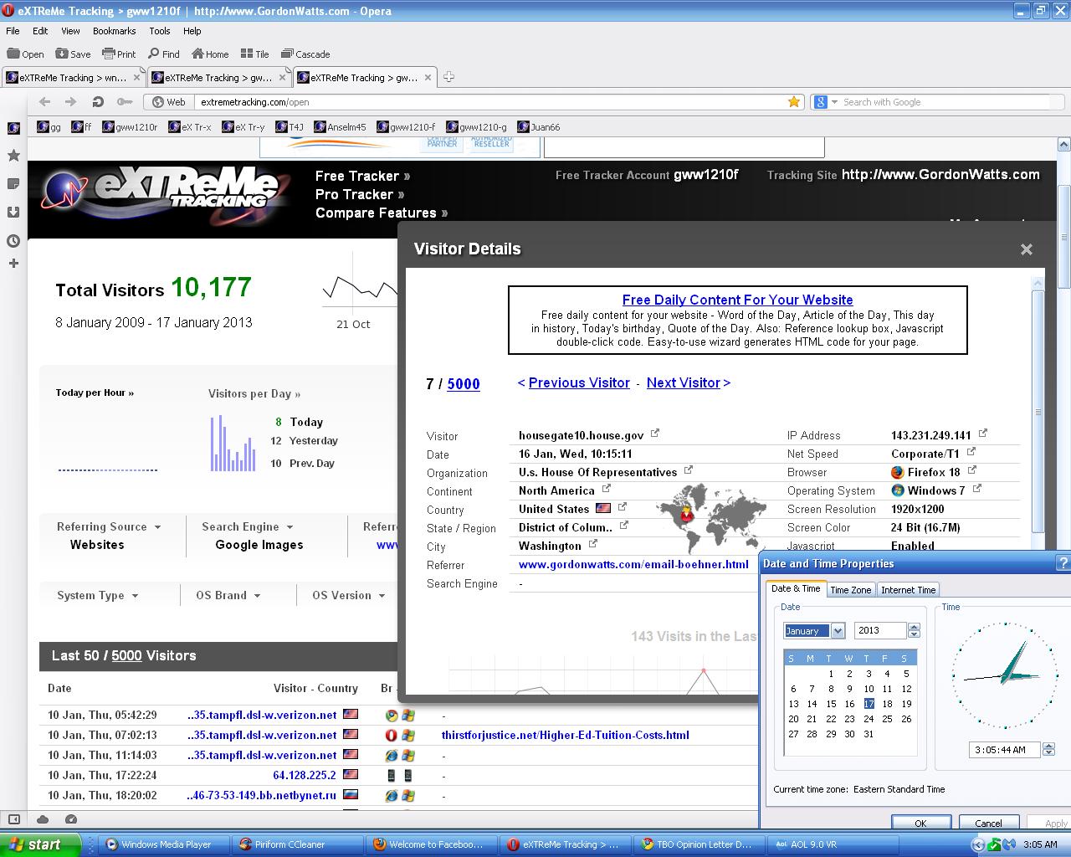Screen dimensions: 1071x857
Task: Expand the OS Brand dropdown
Action: coord(257,596)
